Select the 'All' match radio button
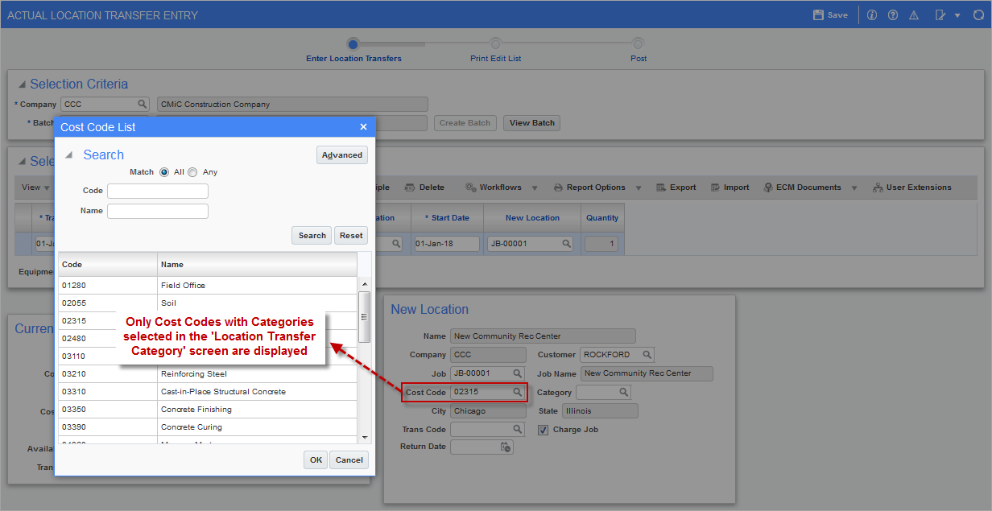Screen dimensions: 992x511 tap(164, 172)
